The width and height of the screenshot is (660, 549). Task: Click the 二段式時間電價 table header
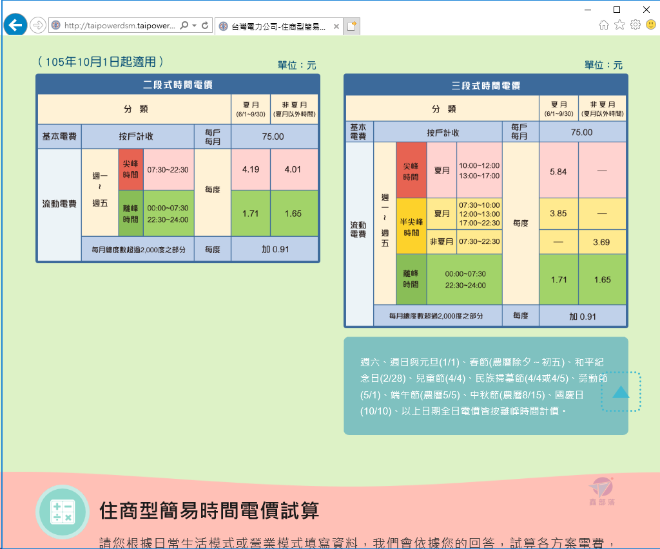point(178,85)
